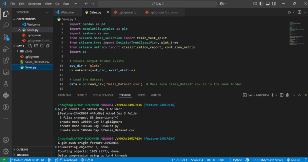Click Launchpad in the status bar
Viewport: 308px width, 162px height.
point(66,160)
